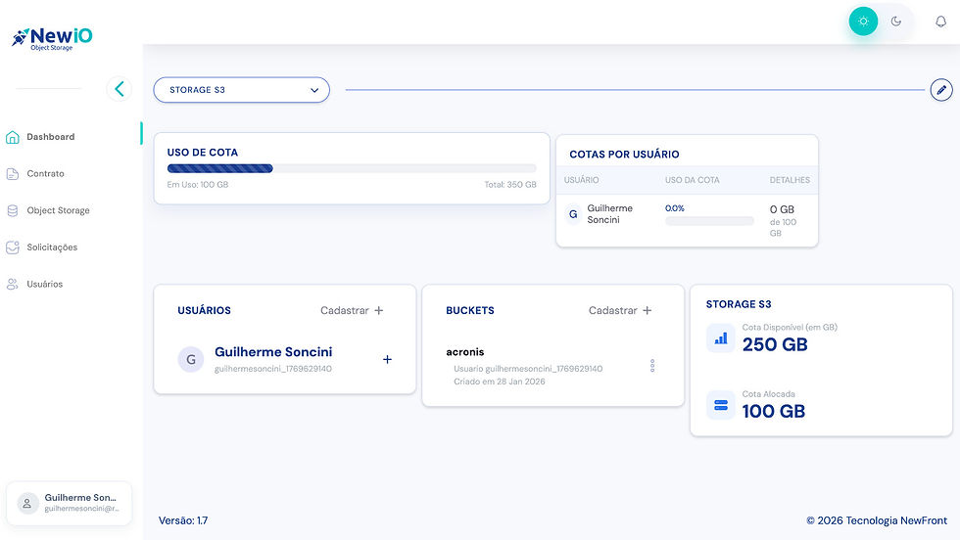This screenshot has height=540, width=960.
Task: Click the NewiO Object Storage logo
Action: tap(52, 38)
